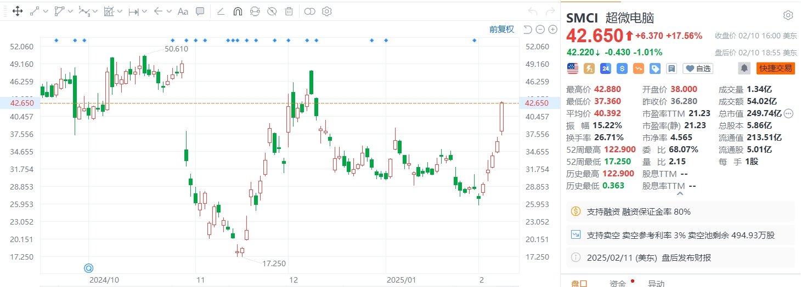Click the US flag market icon

[x=573, y=68]
